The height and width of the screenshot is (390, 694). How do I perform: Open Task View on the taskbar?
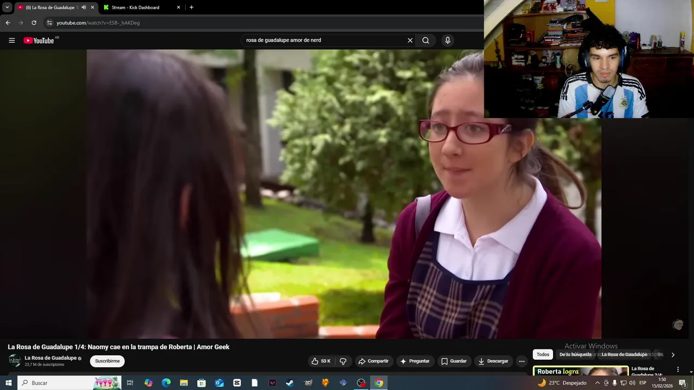tap(130, 383)
